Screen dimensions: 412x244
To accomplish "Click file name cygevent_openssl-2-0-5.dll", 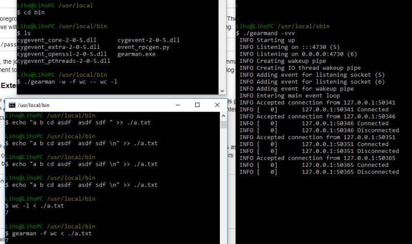I will pos(62,54).
